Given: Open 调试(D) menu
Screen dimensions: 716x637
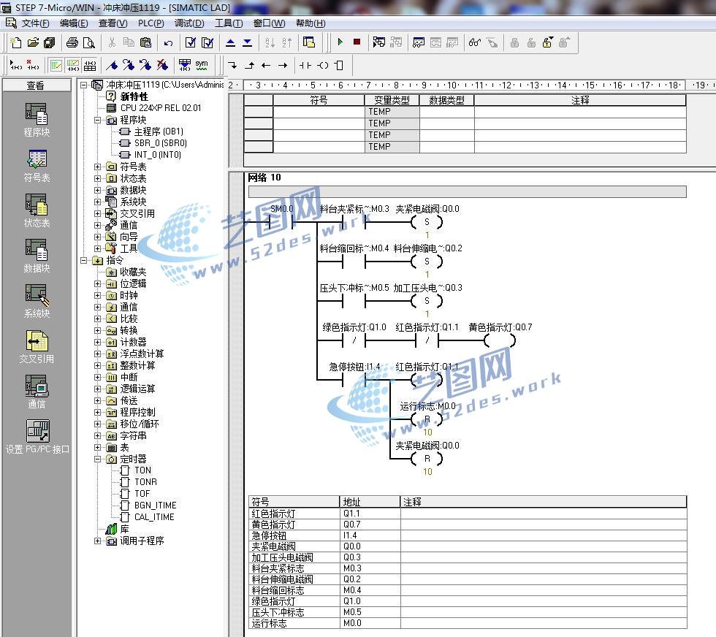Looking at the screenshot, I should [189, 23].
